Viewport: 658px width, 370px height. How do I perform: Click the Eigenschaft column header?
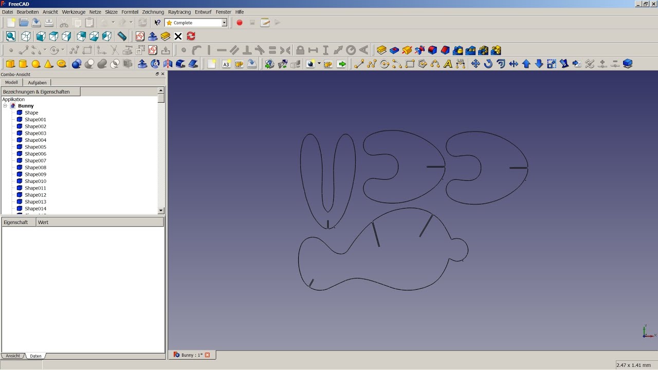[x=19, y=222]
